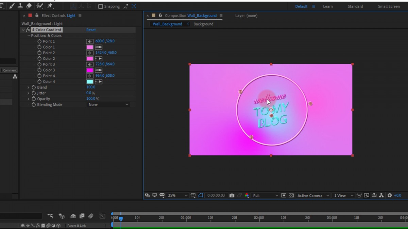
Task: Select the Brush tool in the toolbar
Action: [x=12, y=6]
